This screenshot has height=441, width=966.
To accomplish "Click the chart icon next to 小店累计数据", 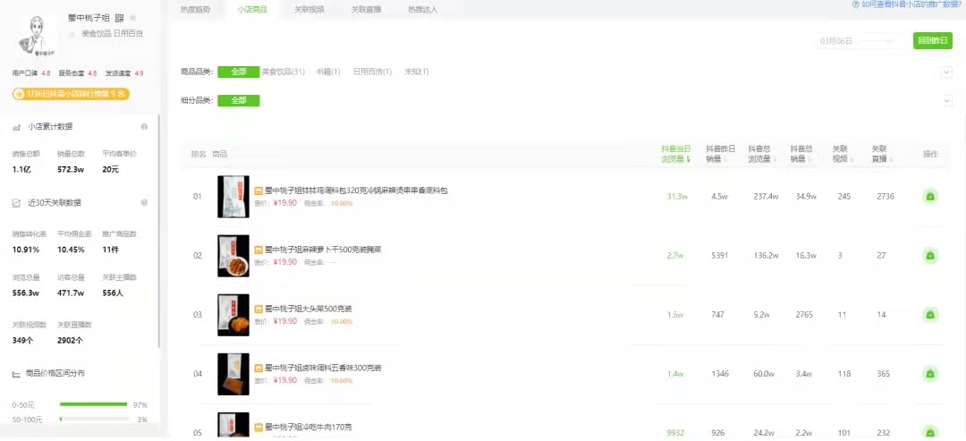I will (17, 127).
